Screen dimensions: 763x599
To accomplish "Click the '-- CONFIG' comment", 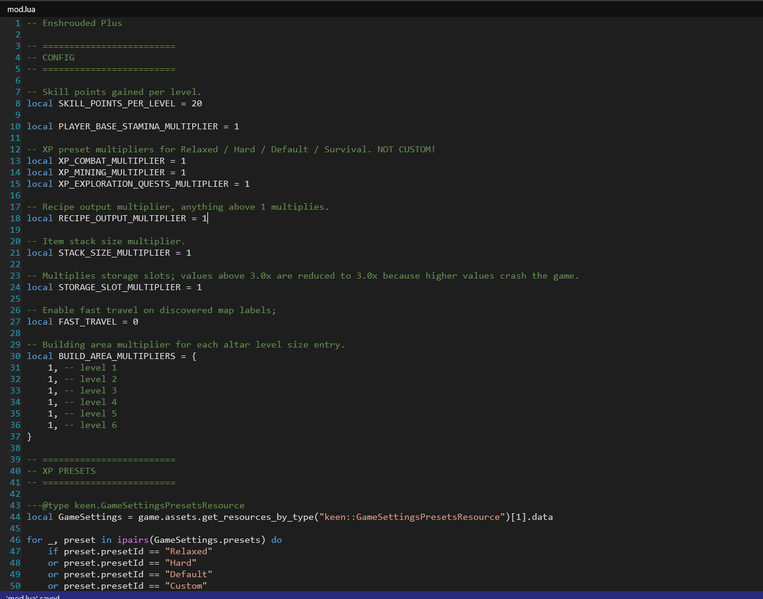I will click(51, 57).
